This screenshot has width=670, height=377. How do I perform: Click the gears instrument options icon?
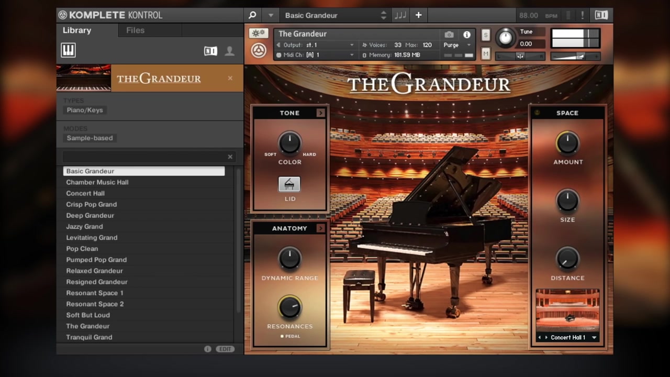click(x=258, y=34)
